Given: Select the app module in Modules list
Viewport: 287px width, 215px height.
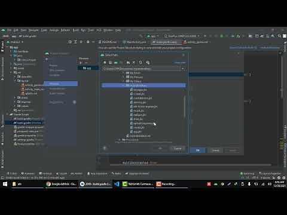Looking at the screenshot, I should pyautogui.click(x=88, y=68).
